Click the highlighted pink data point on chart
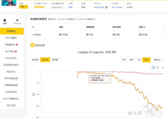Screen dimensions: 167x118 pyautogui.click(x=112, y=72)
